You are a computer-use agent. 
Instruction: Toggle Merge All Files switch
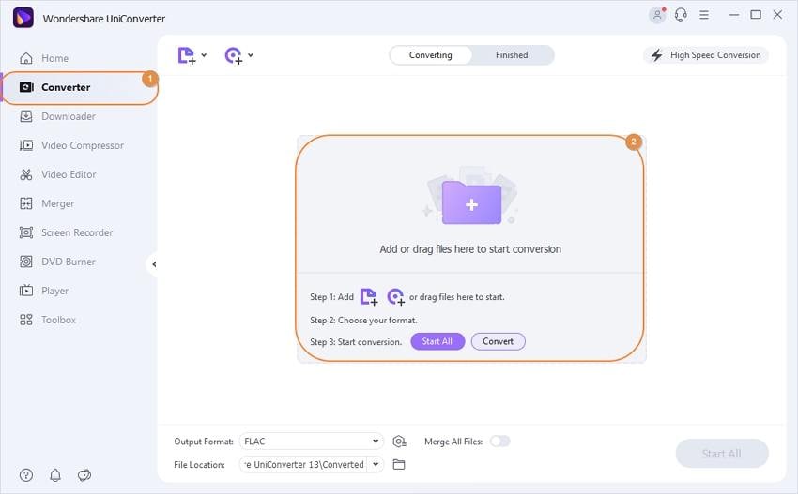(x=499, y=442)
